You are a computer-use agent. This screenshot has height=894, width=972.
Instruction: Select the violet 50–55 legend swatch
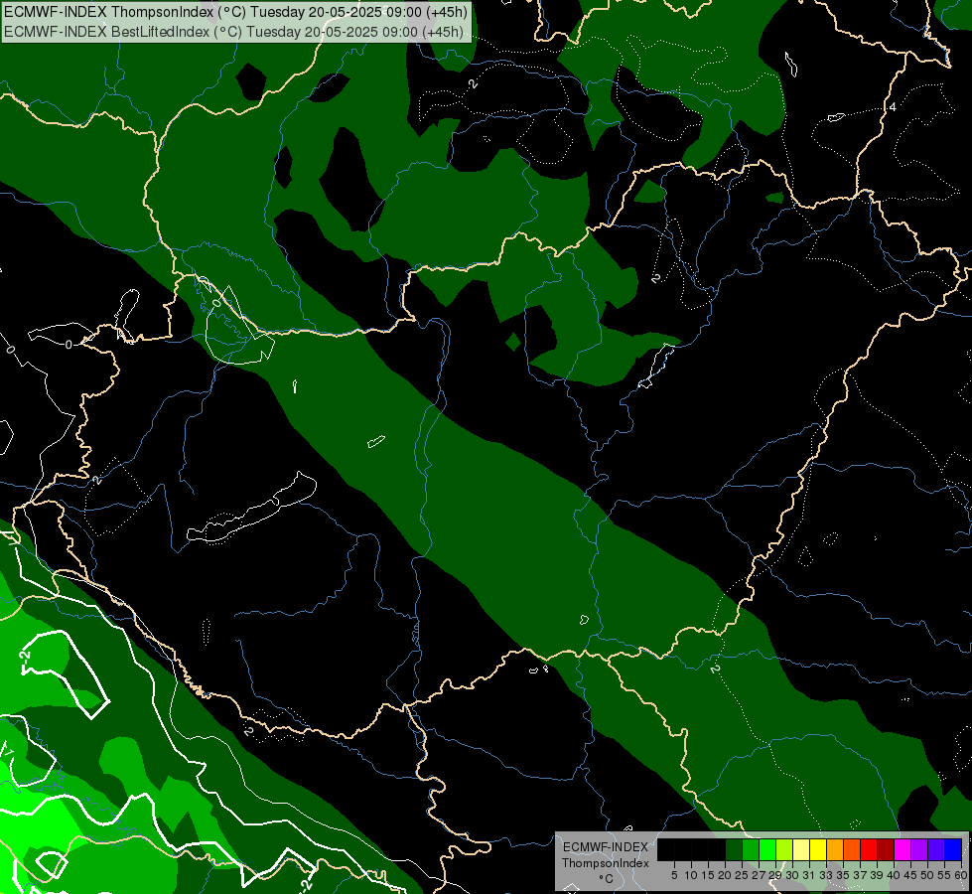point(936,849)
